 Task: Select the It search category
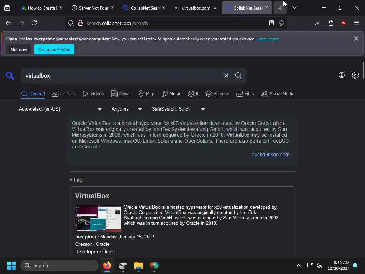[x=193, y=94]
